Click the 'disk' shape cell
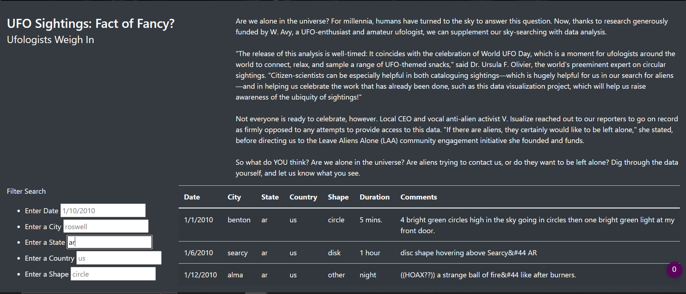Image resolution: width=686 pixels, height=294 pixels. pyautogui.click(x=334, y=253)
